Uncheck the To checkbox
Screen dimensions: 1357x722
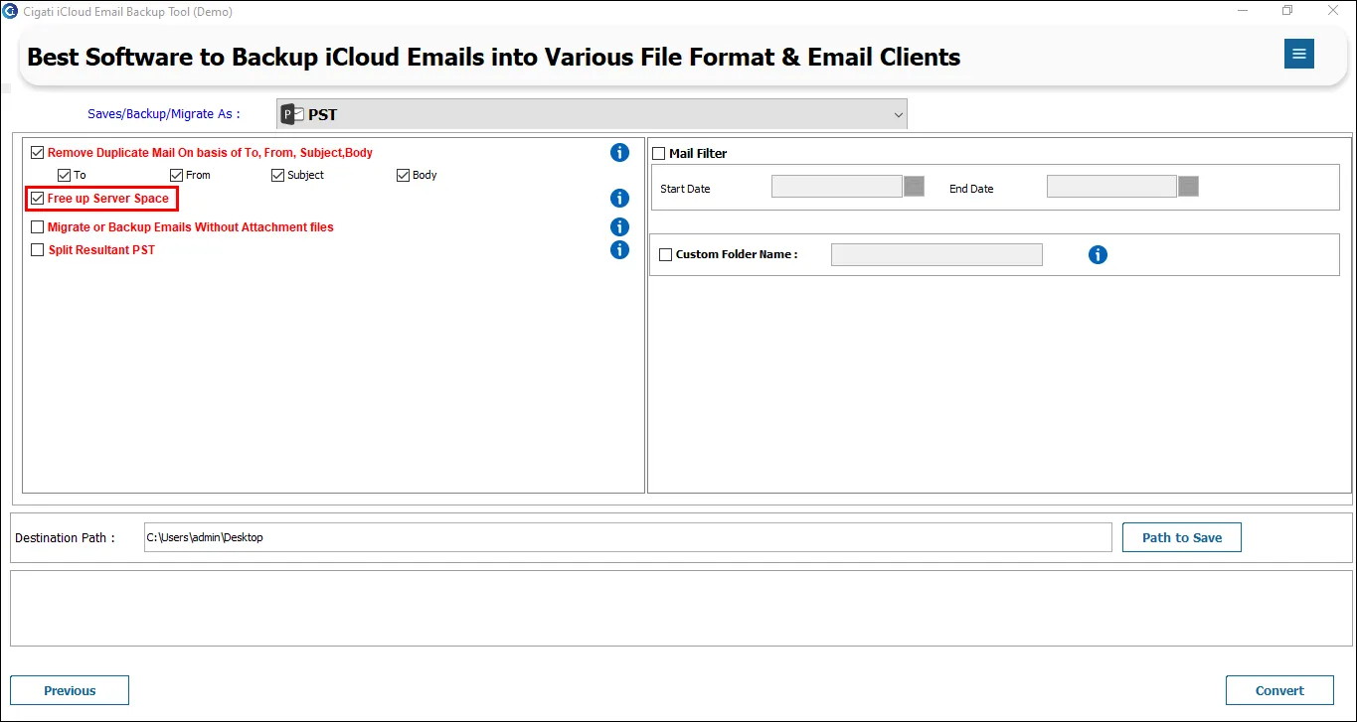pos(65,175)
